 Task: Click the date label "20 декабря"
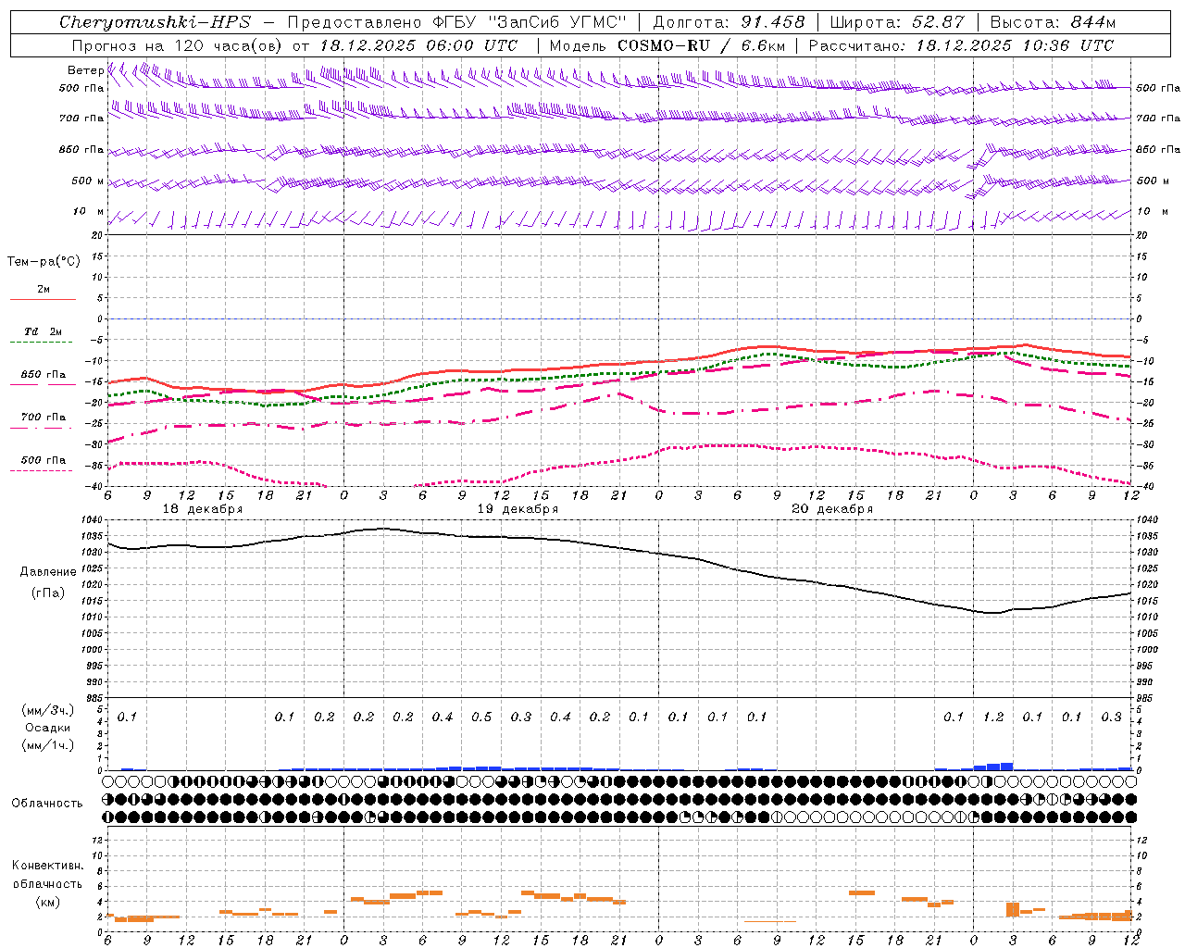(832, 509)
